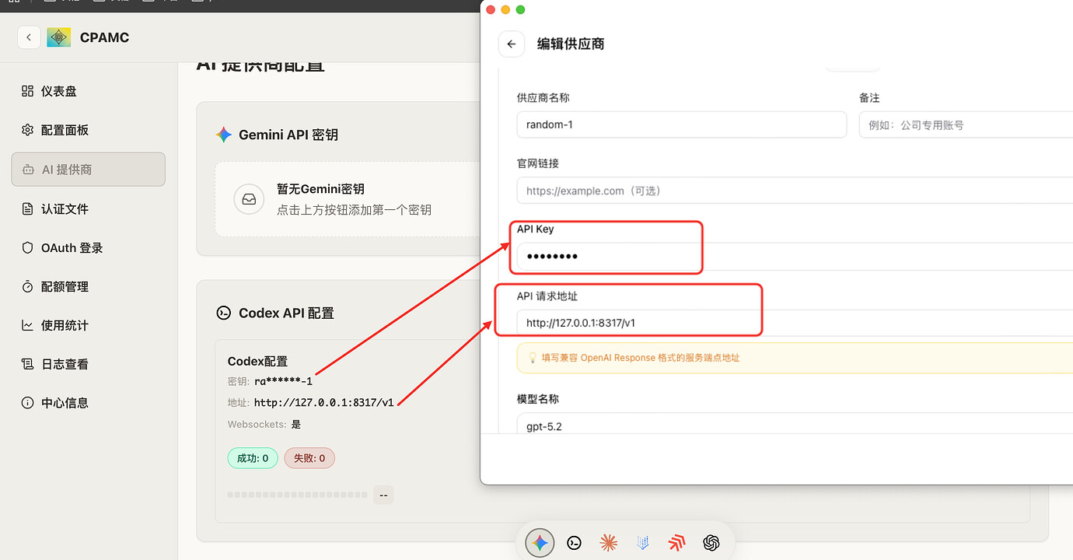Click the Codex配置 card title
The height and width of the screenshot is (560, 1073).
click(x=257, y=361)
